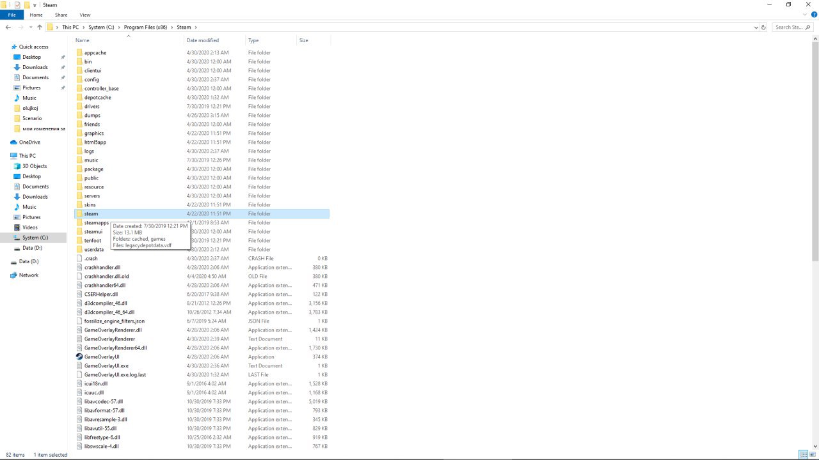Viewport: 819px width, 460px height.
Task: Select the config folder icon
Action: [x=79, y=80]
